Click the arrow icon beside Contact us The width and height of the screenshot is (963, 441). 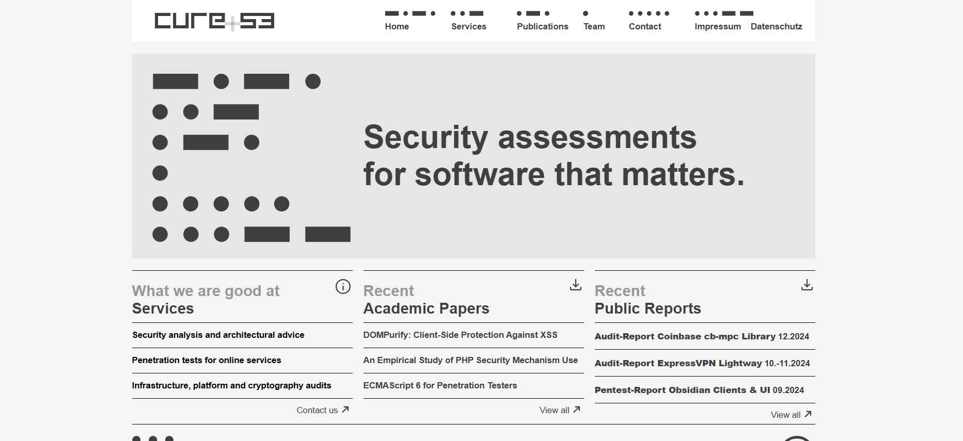pos(345,410)
